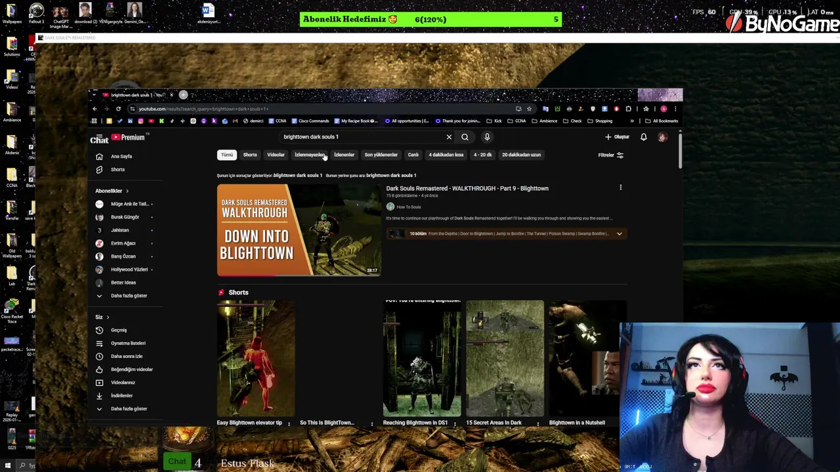Expand the video chapters dropdown arrow
The image size is (840, 472).
coord(619,234)
